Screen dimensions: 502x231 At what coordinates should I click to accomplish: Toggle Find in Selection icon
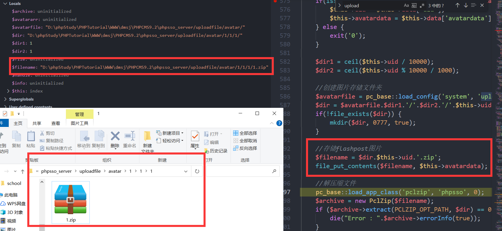point(474,5)
